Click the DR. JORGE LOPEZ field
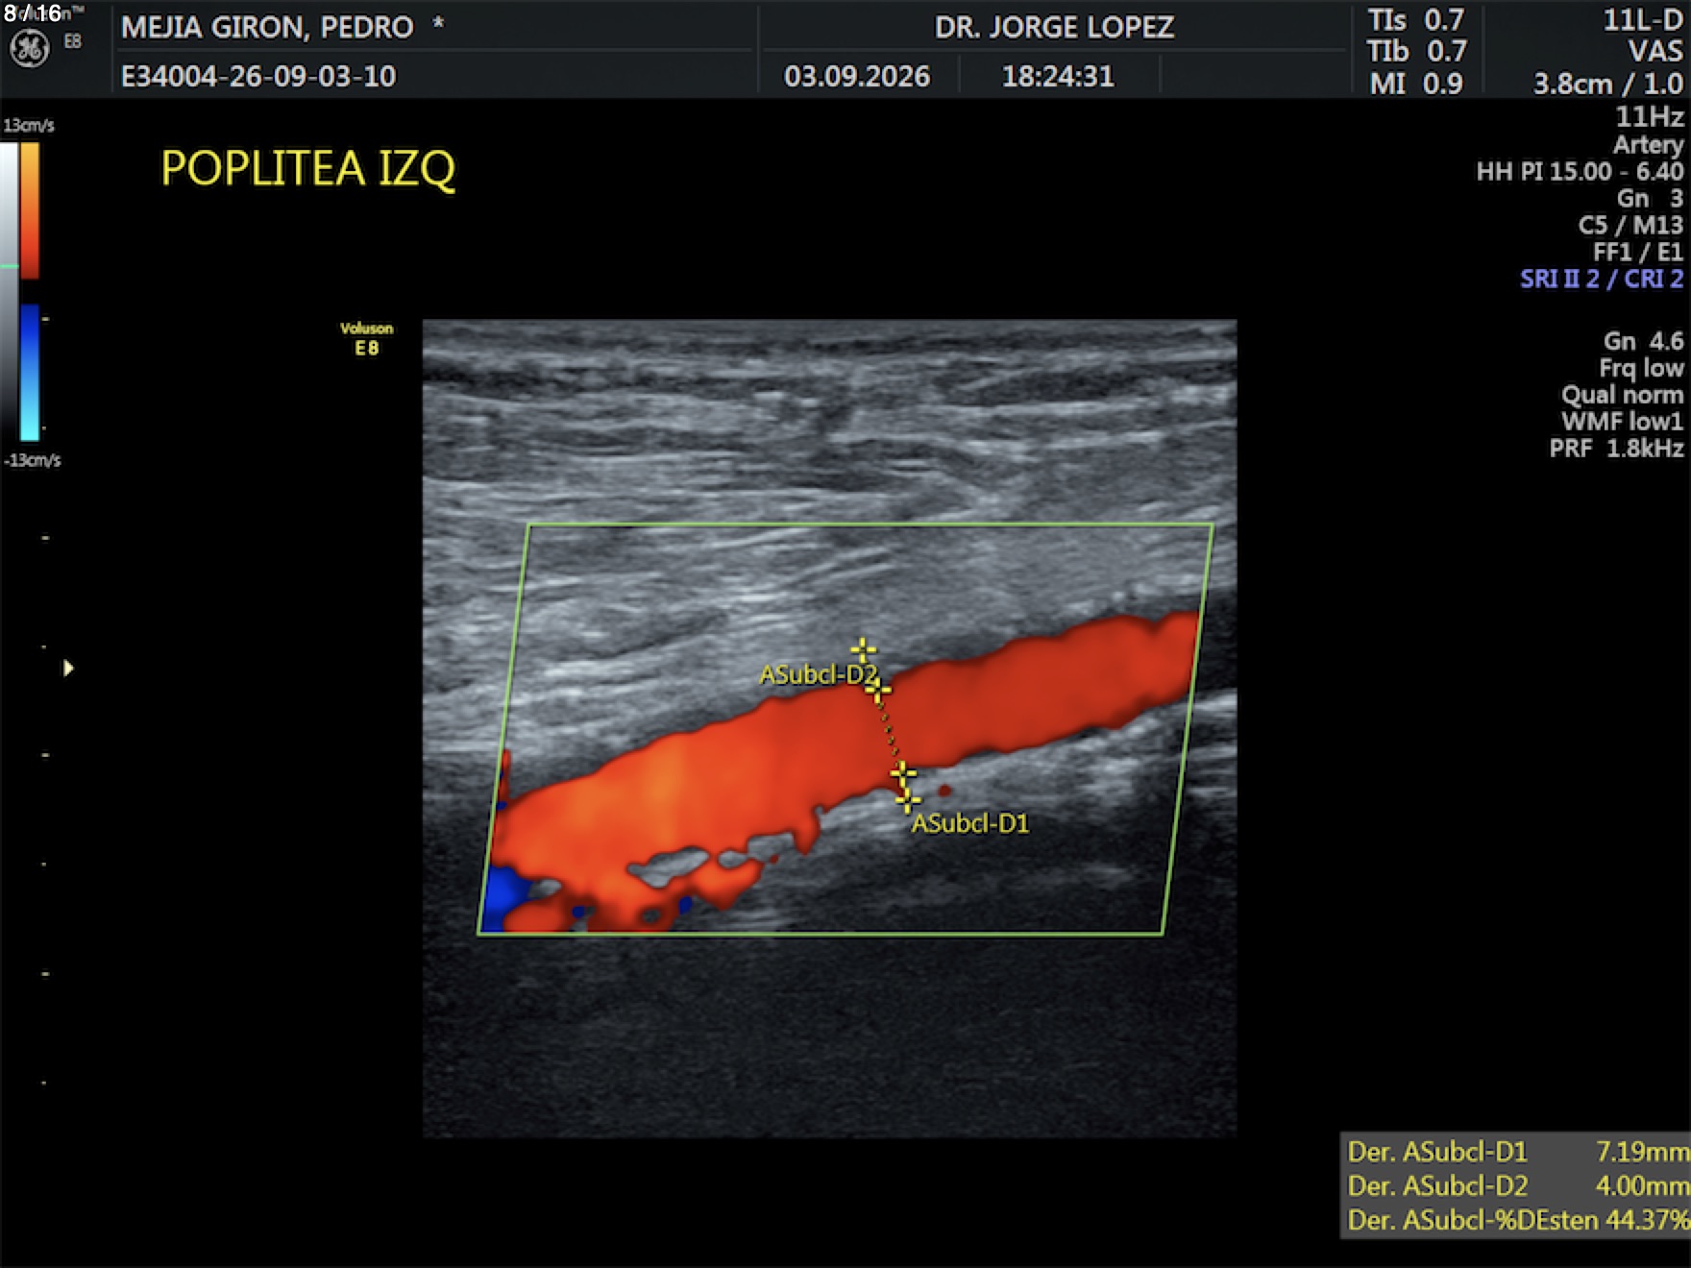Viewport: 1691px width, 1268px height. pos(1054,26)
